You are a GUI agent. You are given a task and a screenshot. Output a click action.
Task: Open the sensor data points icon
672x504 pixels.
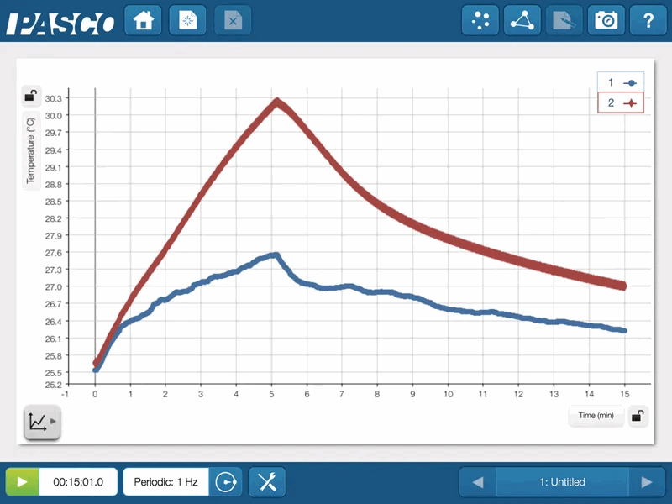point(480,21)
